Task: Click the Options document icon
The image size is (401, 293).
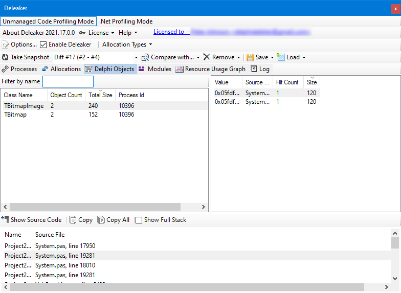Action: tap(5, 45)
